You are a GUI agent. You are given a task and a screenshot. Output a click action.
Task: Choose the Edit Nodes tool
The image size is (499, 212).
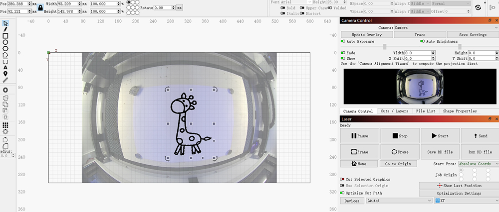[x=5, y=55]
